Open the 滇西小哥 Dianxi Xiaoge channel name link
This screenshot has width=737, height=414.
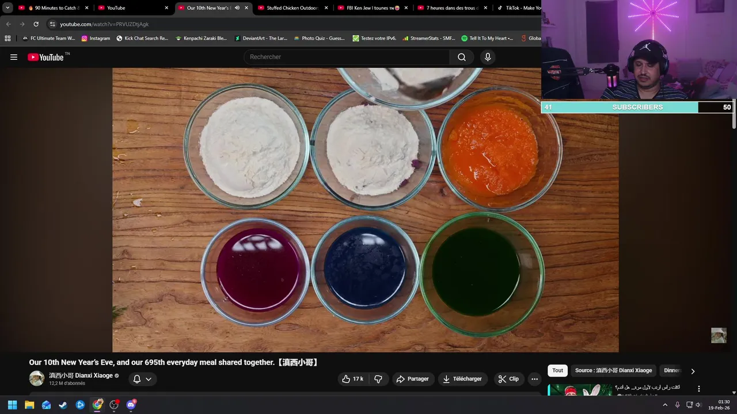click(81, 375)
